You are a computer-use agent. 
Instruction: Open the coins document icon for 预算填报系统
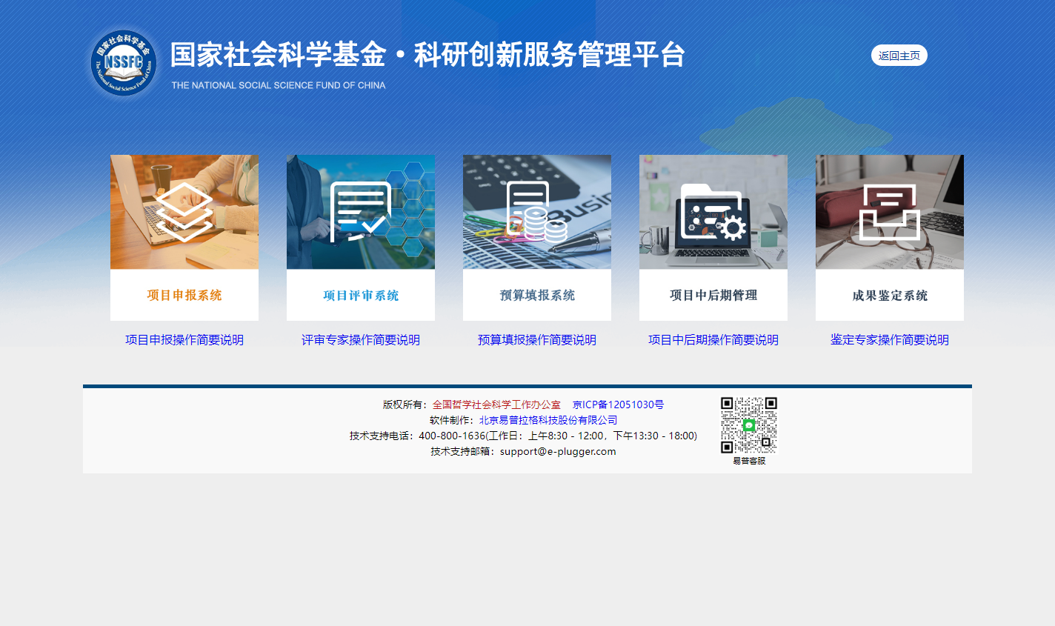(537, 212)
